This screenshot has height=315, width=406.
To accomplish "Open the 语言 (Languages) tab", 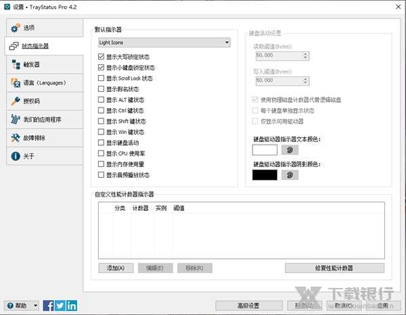I will [x=45, y=82].
